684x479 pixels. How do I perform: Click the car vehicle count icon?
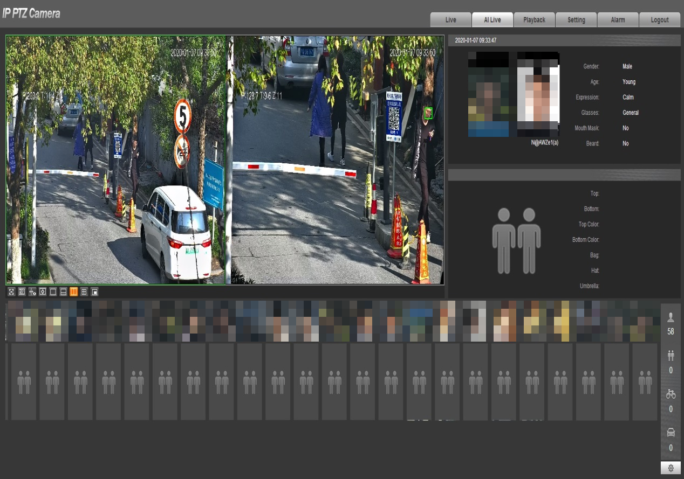click(671, 432)
